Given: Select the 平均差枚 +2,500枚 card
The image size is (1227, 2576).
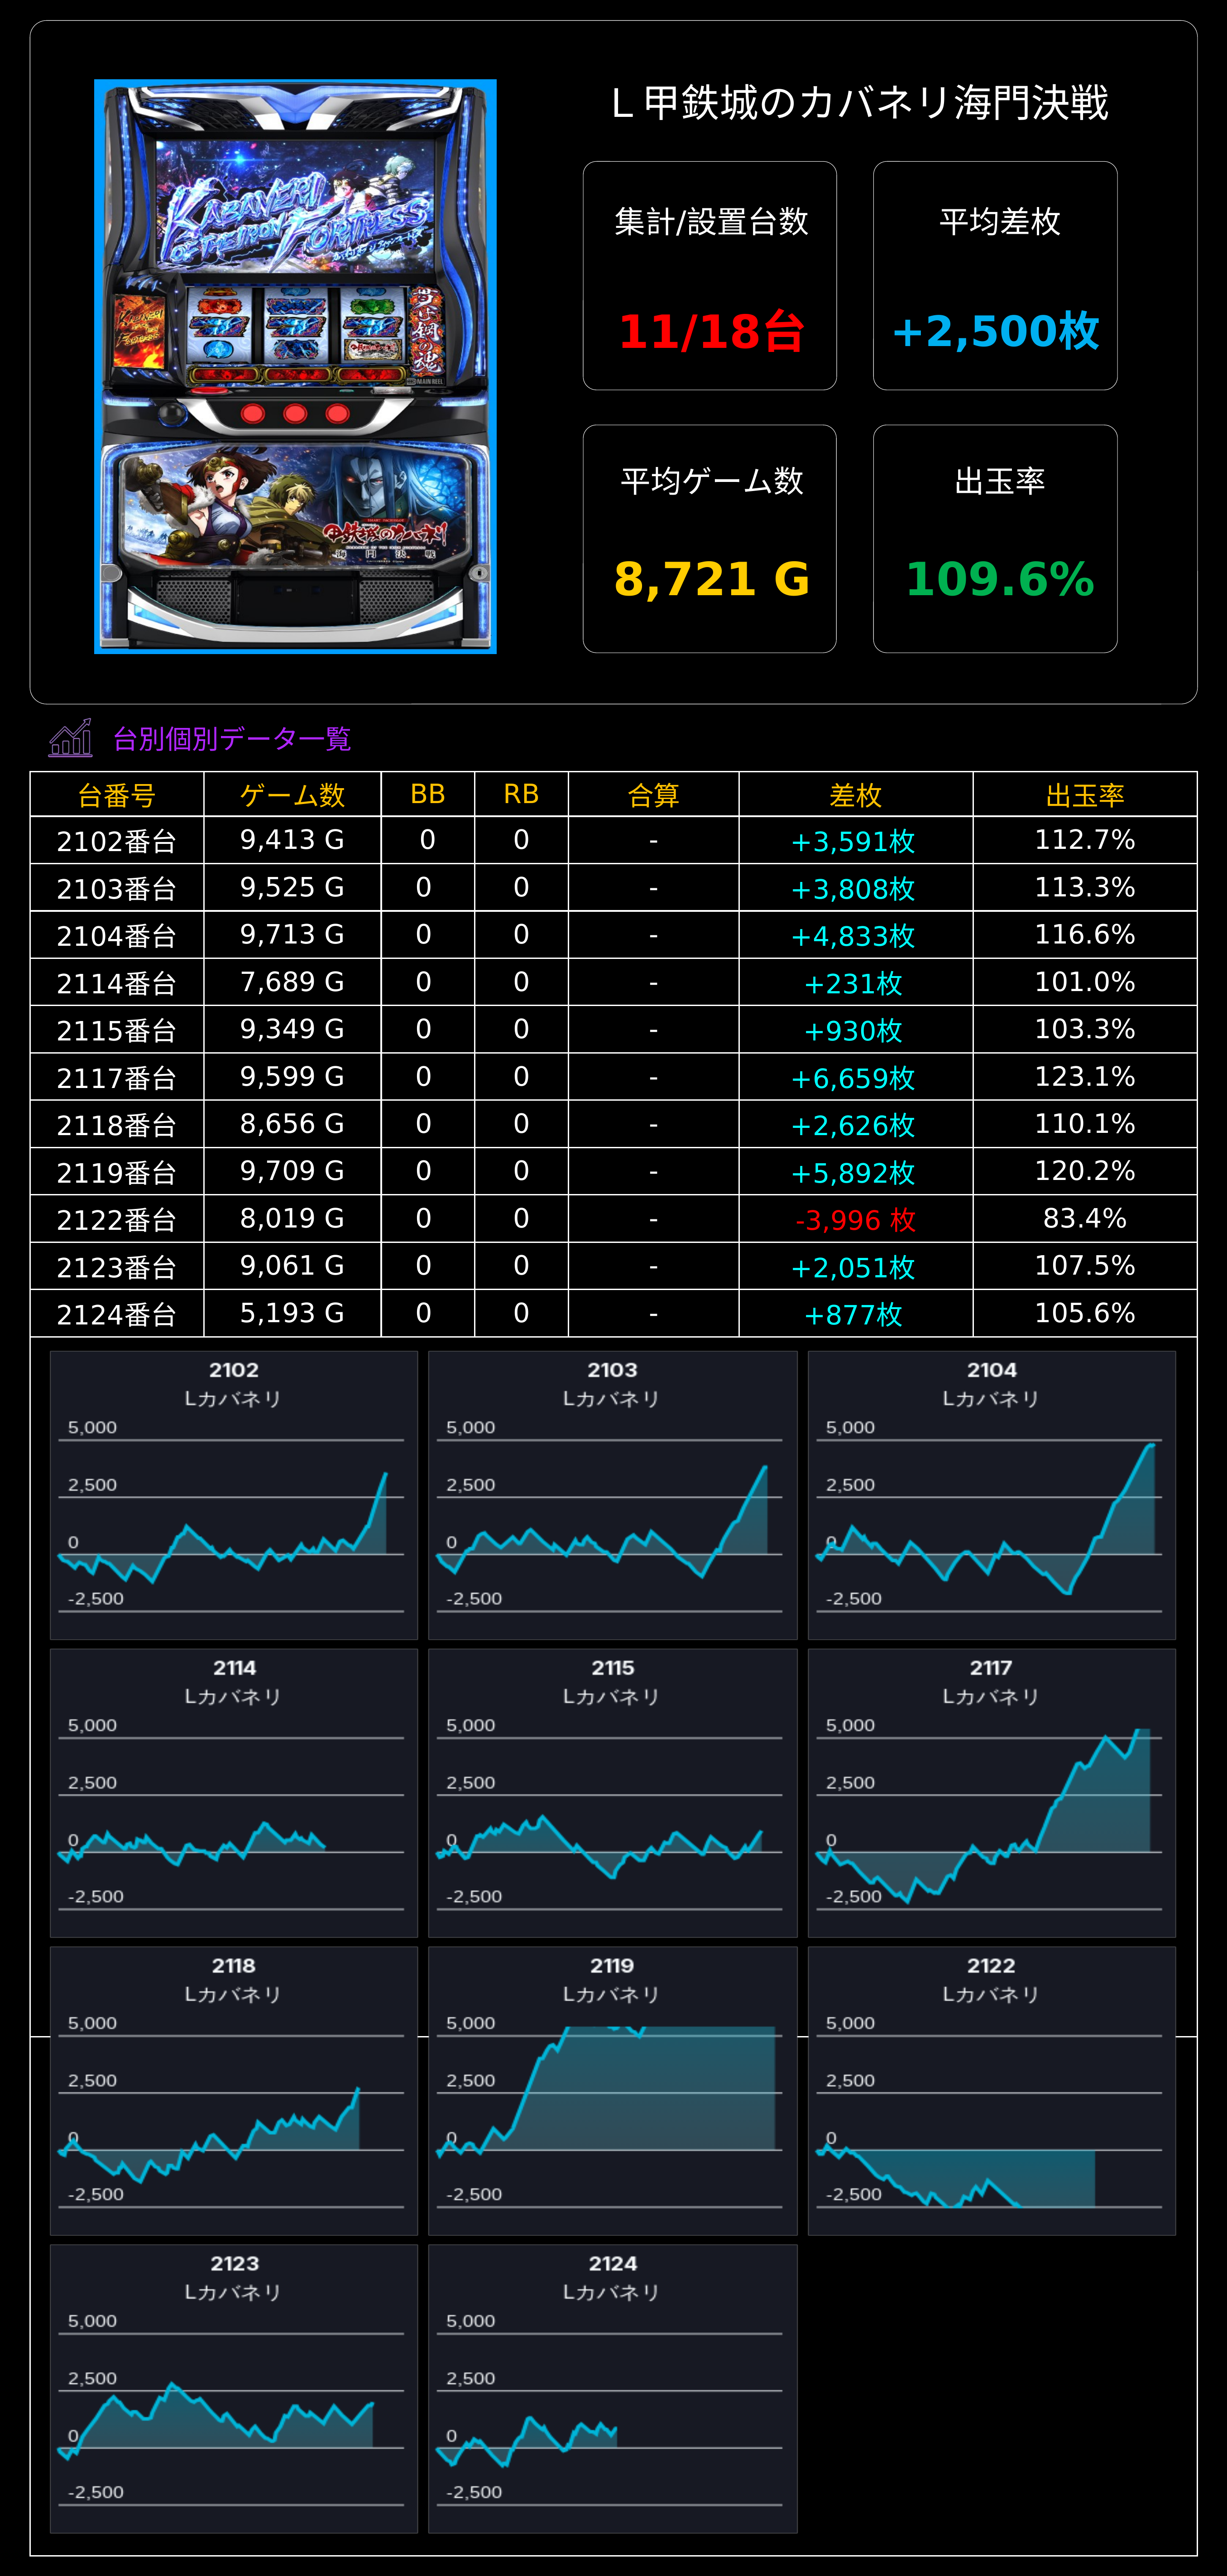Looking at the screenshot, I should [995, 275].
